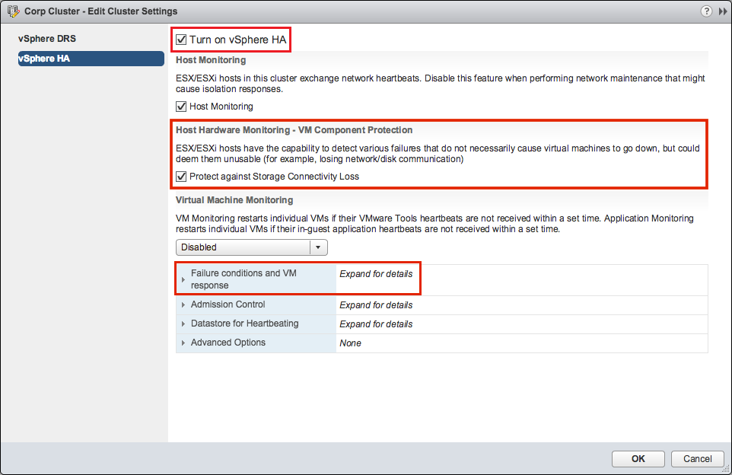Toggle the Turn on vSphere HA checkbox
Viewport: 732px width, 475px height.
pyautogui.click(x=181, y=40)
